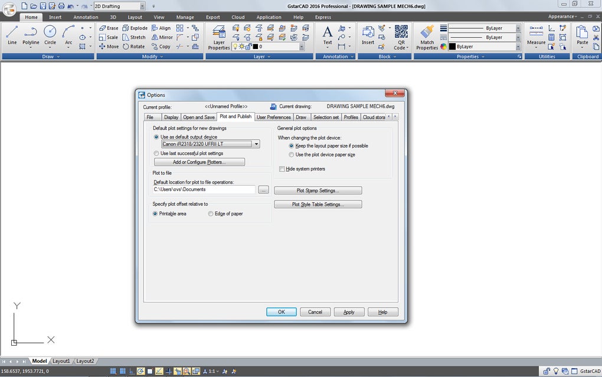The width and height of the screenshot is (602, 377).
Task: Click the Help button in Options dialog
Action: click(383, 312)
